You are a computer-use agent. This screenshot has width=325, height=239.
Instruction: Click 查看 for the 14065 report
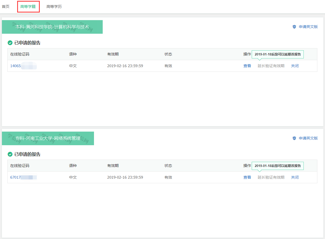point(247,66)
